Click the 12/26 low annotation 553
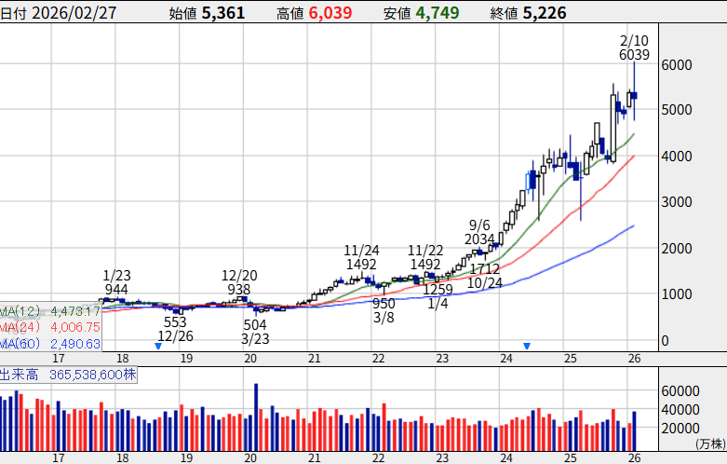This screenshot has width=727, height=464. coord(175,322)
